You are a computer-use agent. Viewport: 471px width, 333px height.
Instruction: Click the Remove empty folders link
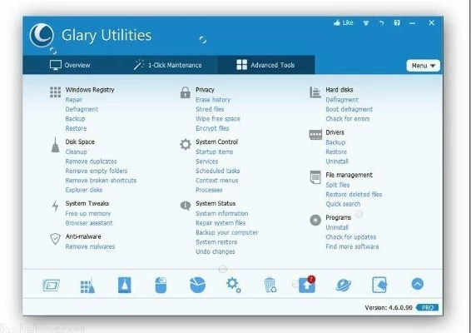[97, 171]
